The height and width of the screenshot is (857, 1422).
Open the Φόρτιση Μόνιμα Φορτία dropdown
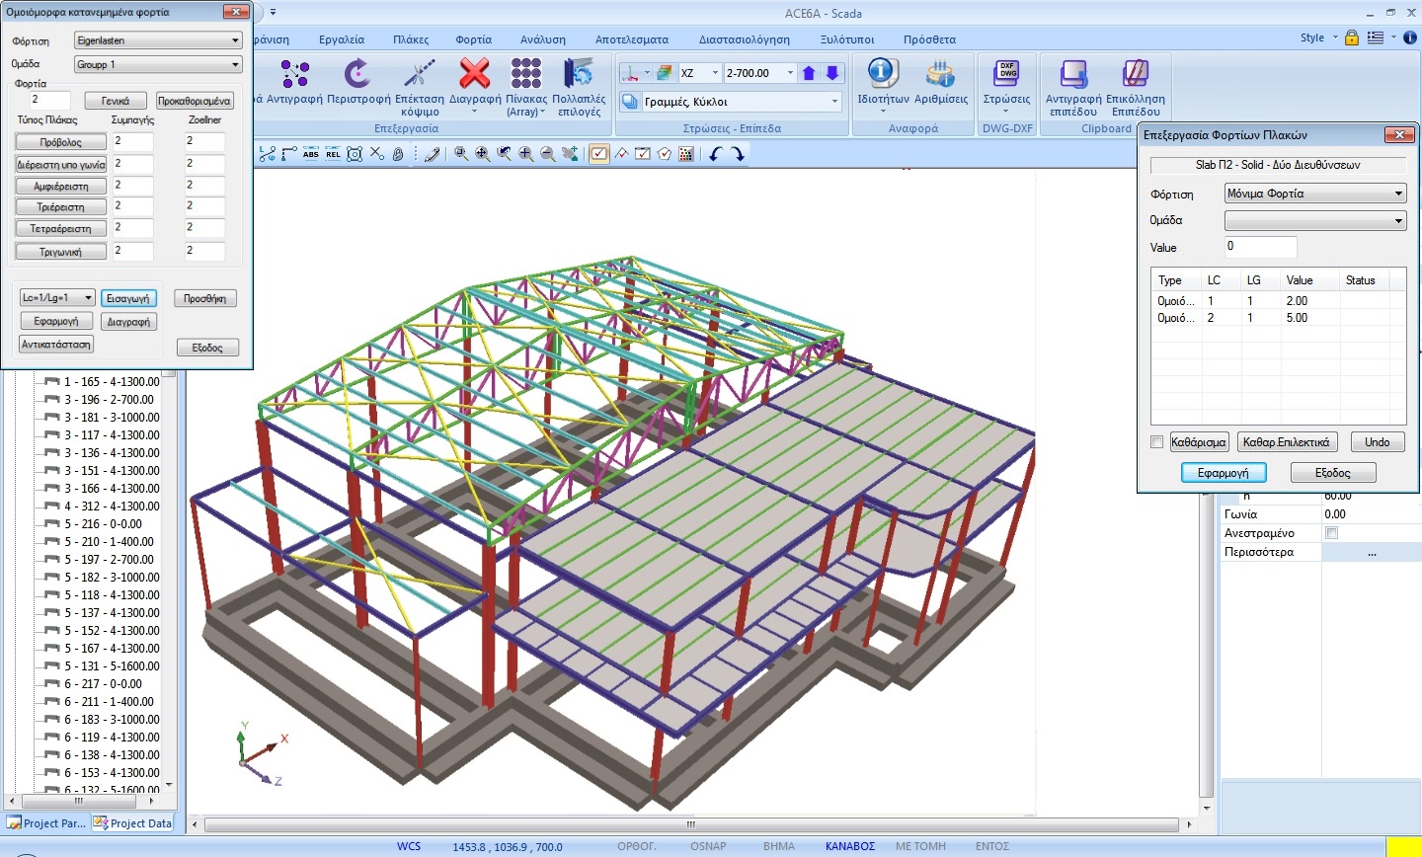[x=1314, y=194]
